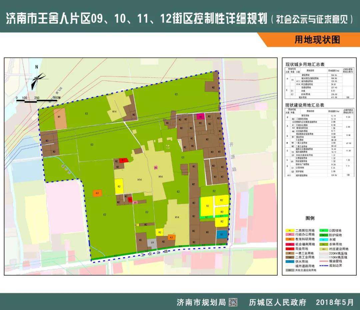
Task: Click the 图例 legend heading
Action: (x=310, y=218)
